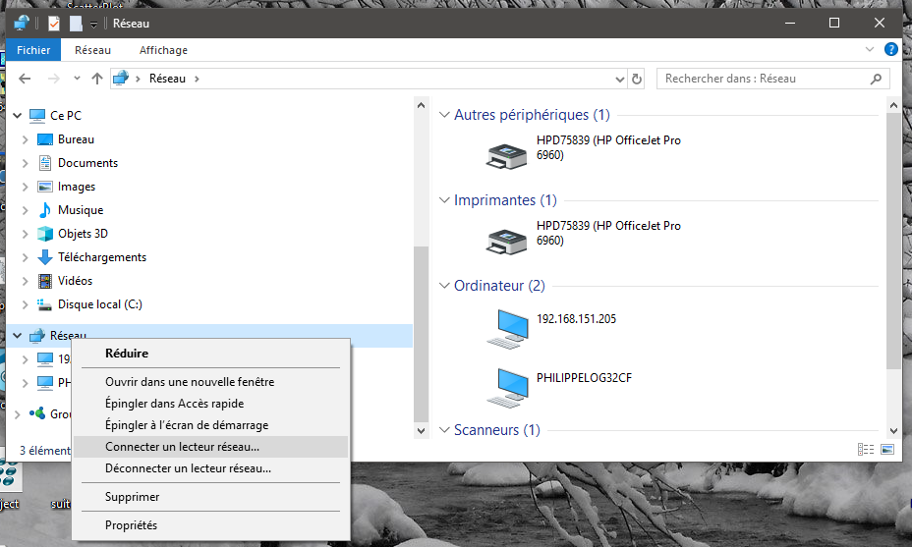Click the Objets 3D cube icon
The width and height of the screenshot is (912, 547).
pos(45,234)
